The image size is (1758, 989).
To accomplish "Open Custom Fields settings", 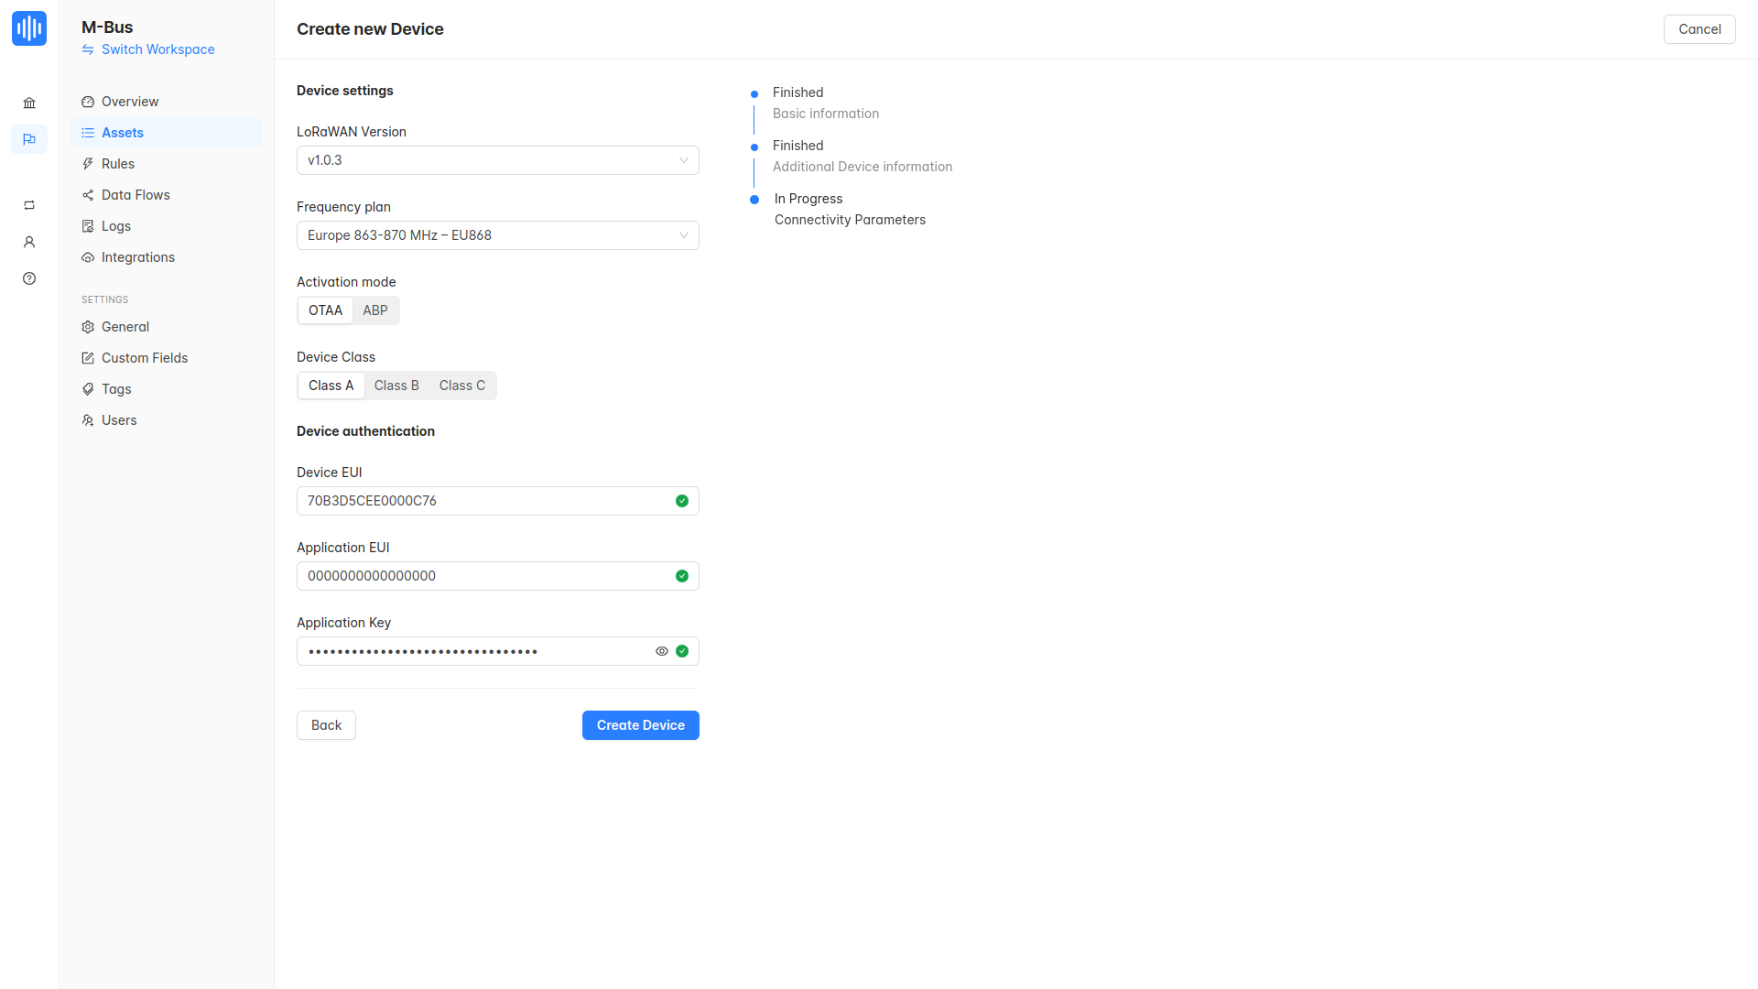I will (x=144, y=358).
